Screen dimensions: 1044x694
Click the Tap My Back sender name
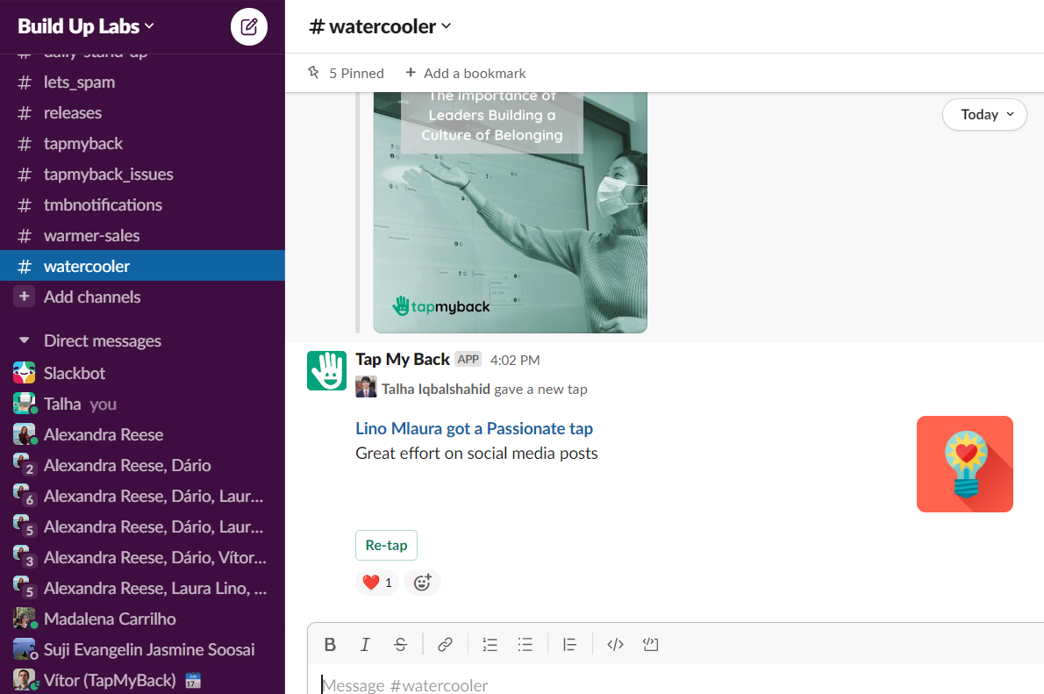(403, 360)
